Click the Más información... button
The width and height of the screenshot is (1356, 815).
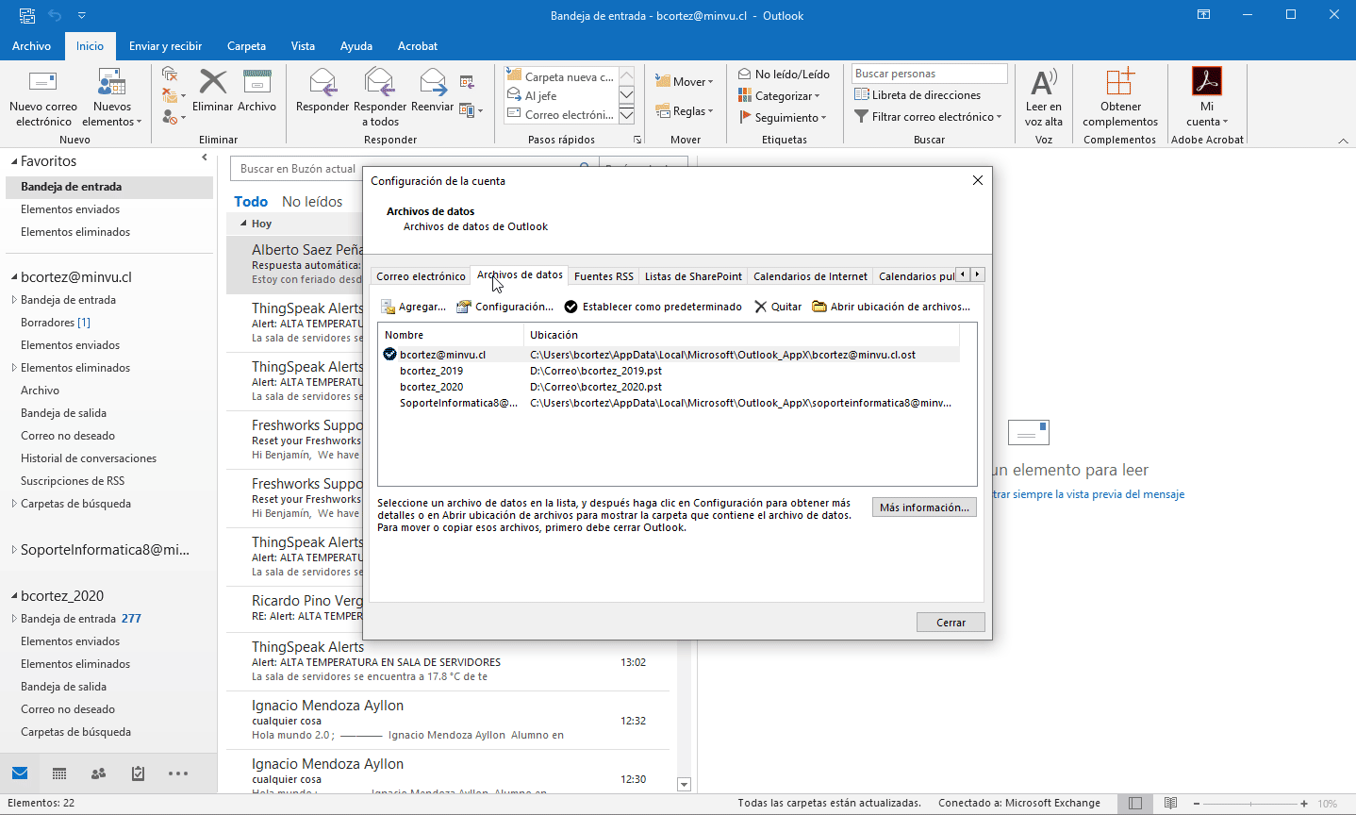tap(924, 507)
